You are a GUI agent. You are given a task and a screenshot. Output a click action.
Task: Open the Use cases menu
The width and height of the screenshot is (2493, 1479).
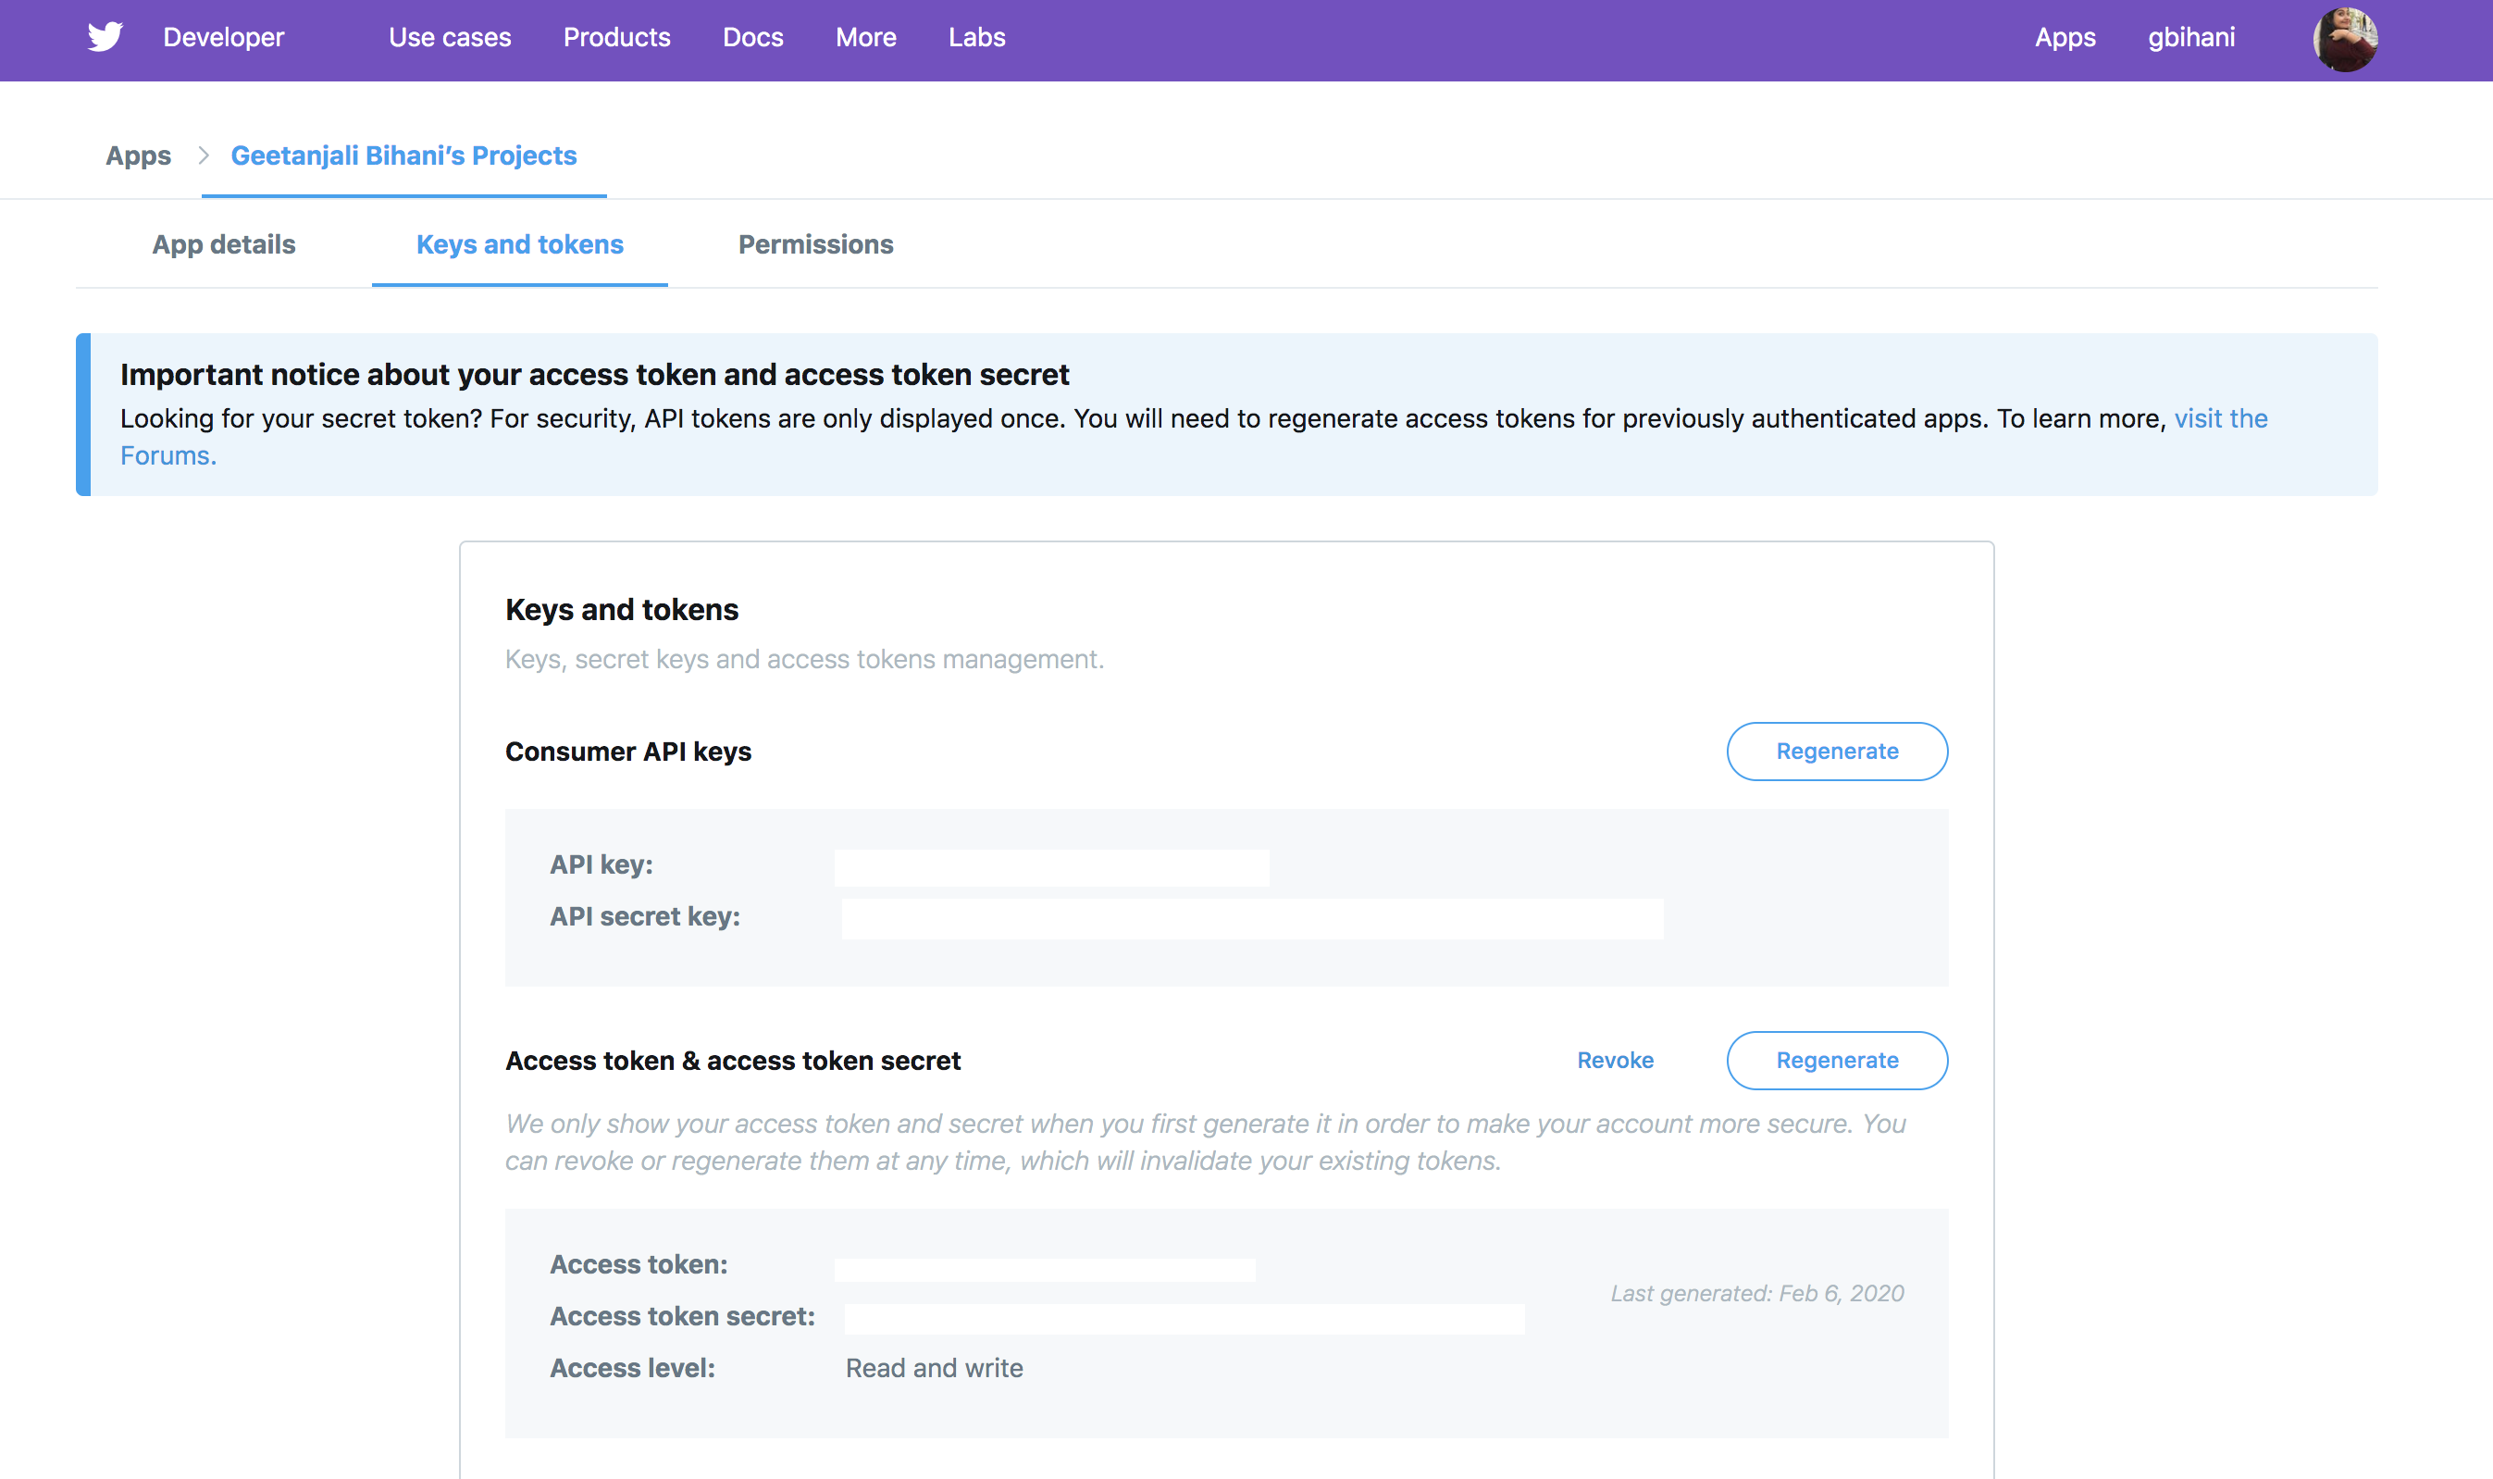point(450,37)
